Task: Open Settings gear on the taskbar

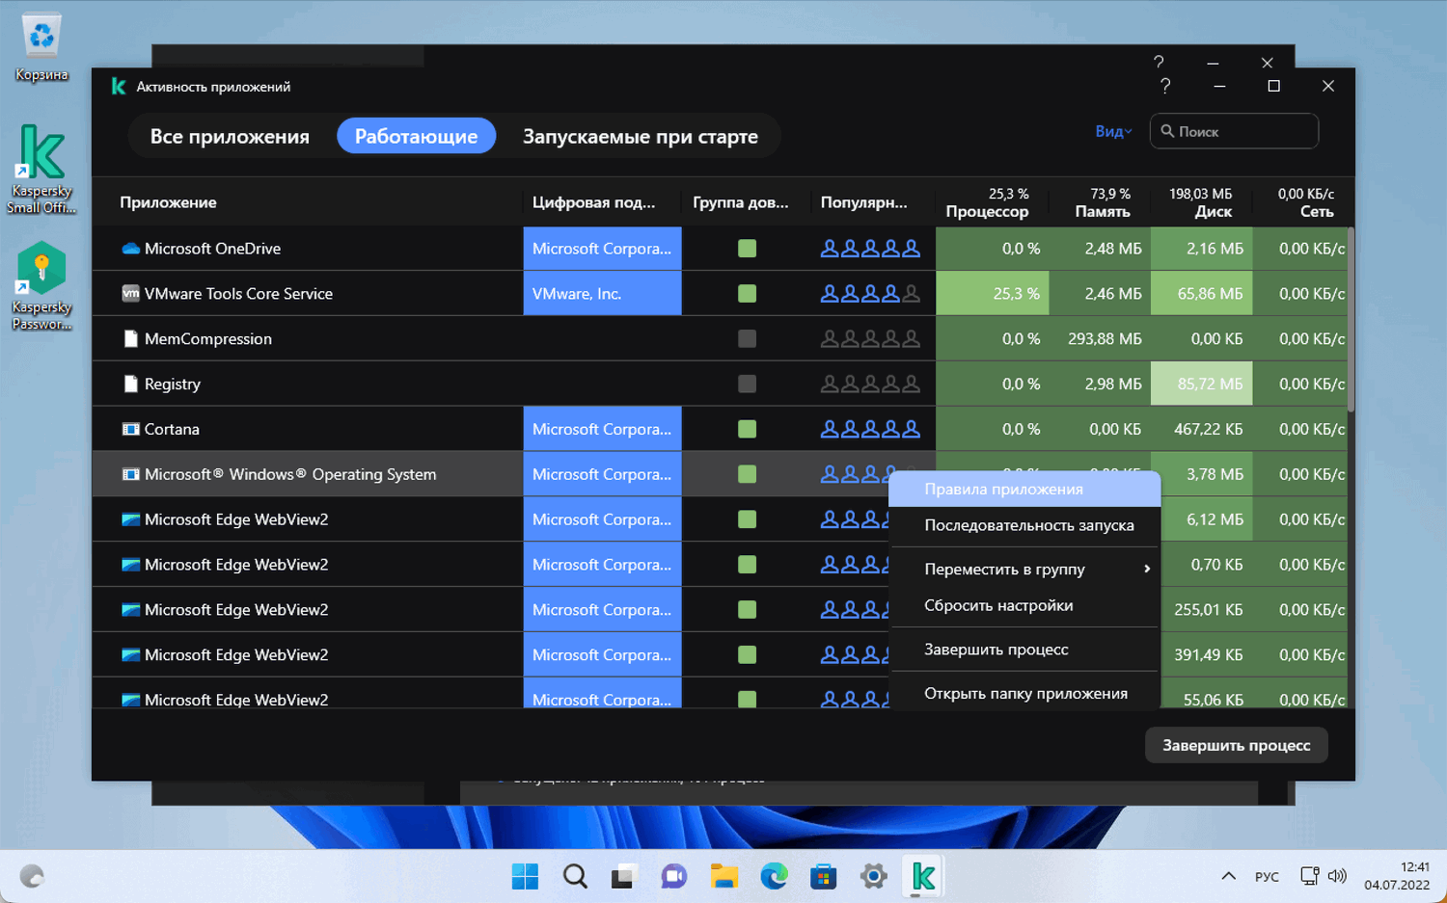Action: (873, 877)
